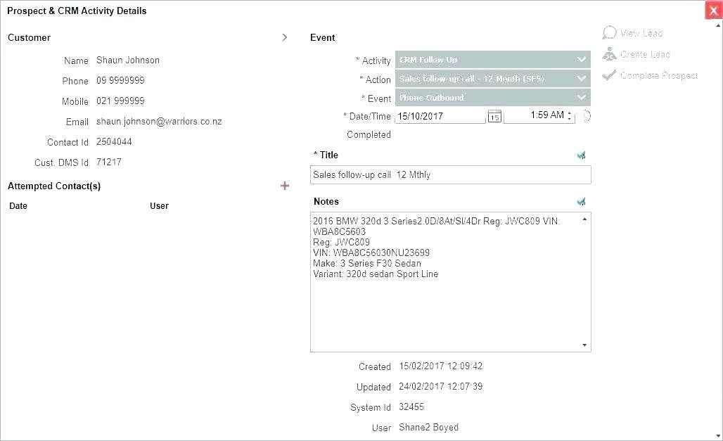Viewport: 723px width, 441px height.
Task: Click inside the Title text field
Action: 450,175
